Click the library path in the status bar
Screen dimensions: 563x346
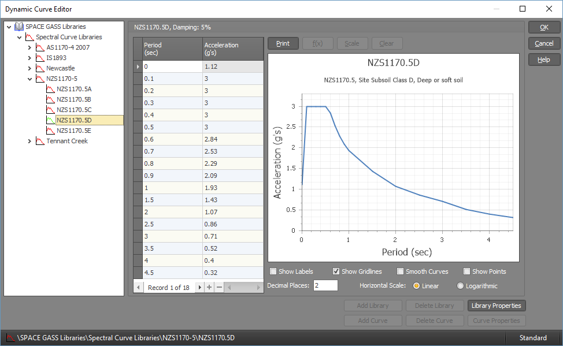click(125, 338)
